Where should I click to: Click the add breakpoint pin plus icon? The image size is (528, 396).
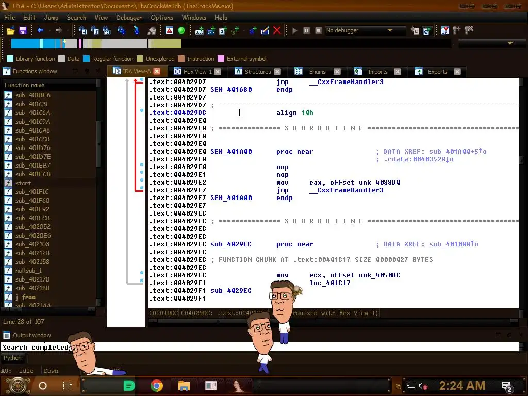(457, 30)
